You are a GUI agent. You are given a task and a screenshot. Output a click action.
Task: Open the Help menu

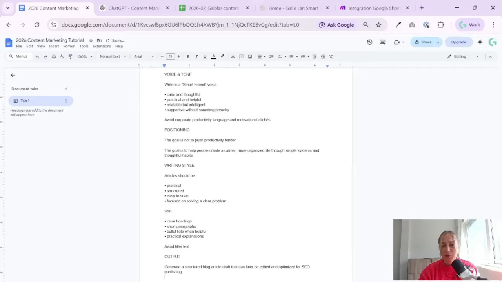(119, 46)
